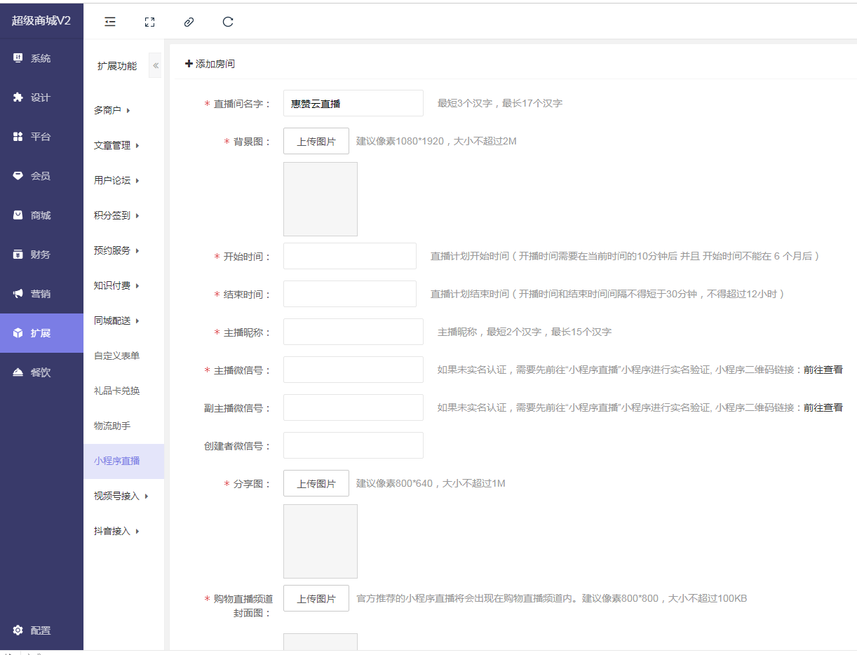The image size is (857, 655).
Task: Click the 平台 grid icon
Action: pos(18,137)
